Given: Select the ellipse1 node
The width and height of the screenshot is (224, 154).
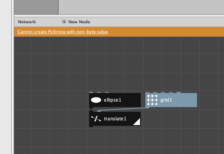Looking at the screenshot, I should [x=115, y=100].
